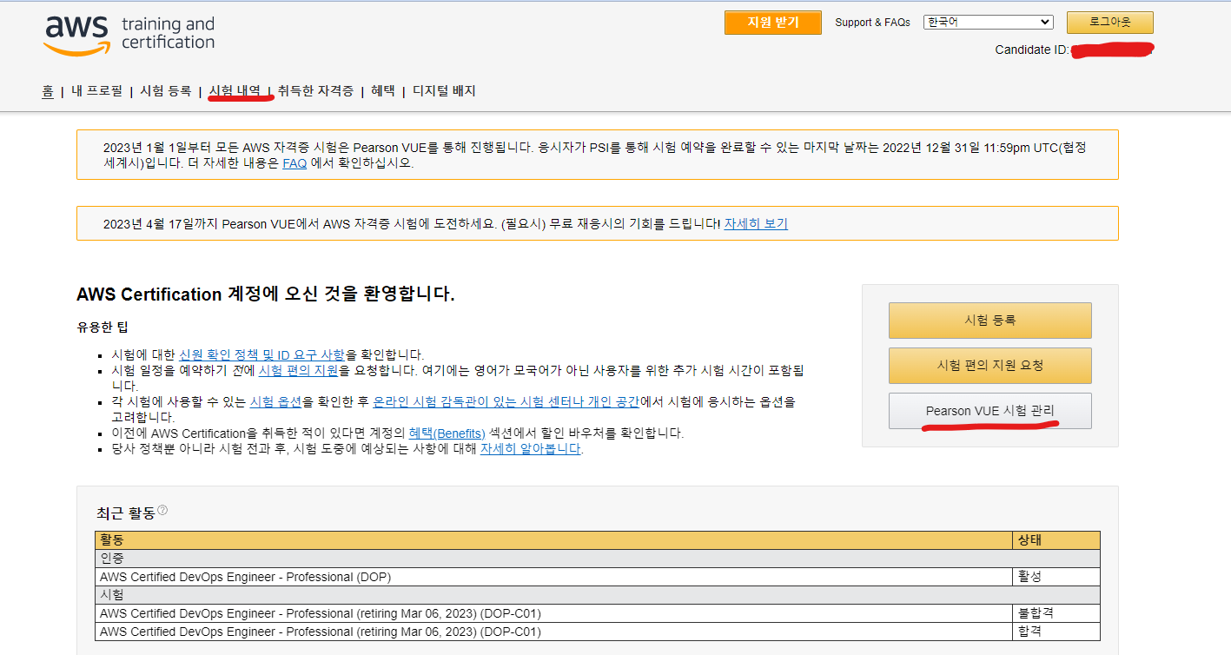Click the 상태 column header
This screenshot has width=1231, height=655.
(1056, 540)
